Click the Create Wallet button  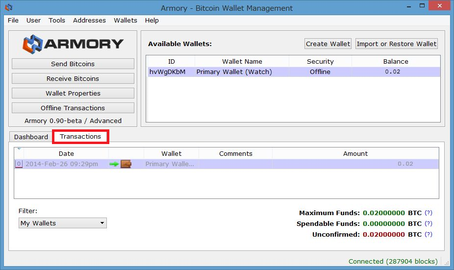(x=328, y=44)
